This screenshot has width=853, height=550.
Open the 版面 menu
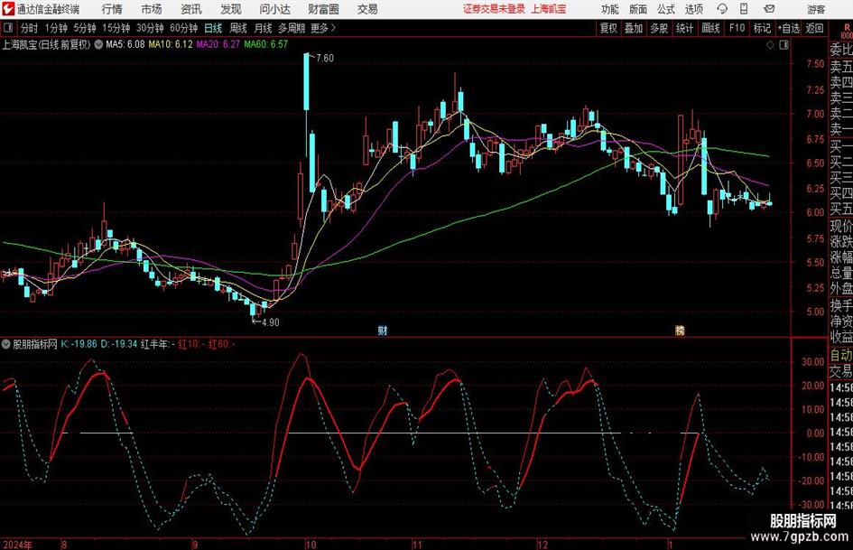tap(638, 9)
